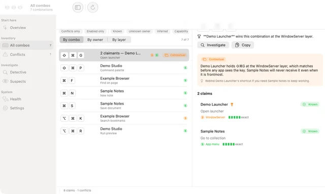Viewport: 325px width, 194px height.
Task: Click the Detective magnifier icon
Action: 5,72
